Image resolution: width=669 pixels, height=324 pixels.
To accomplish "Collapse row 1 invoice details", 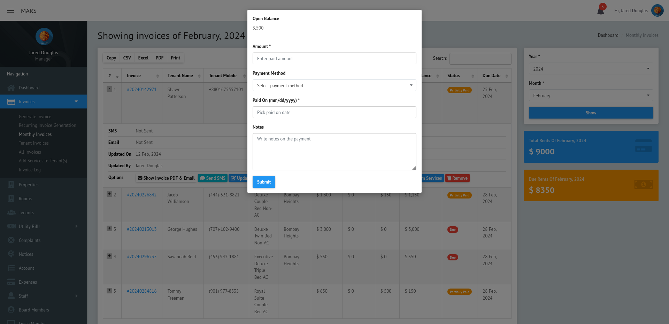I will 109,89.
